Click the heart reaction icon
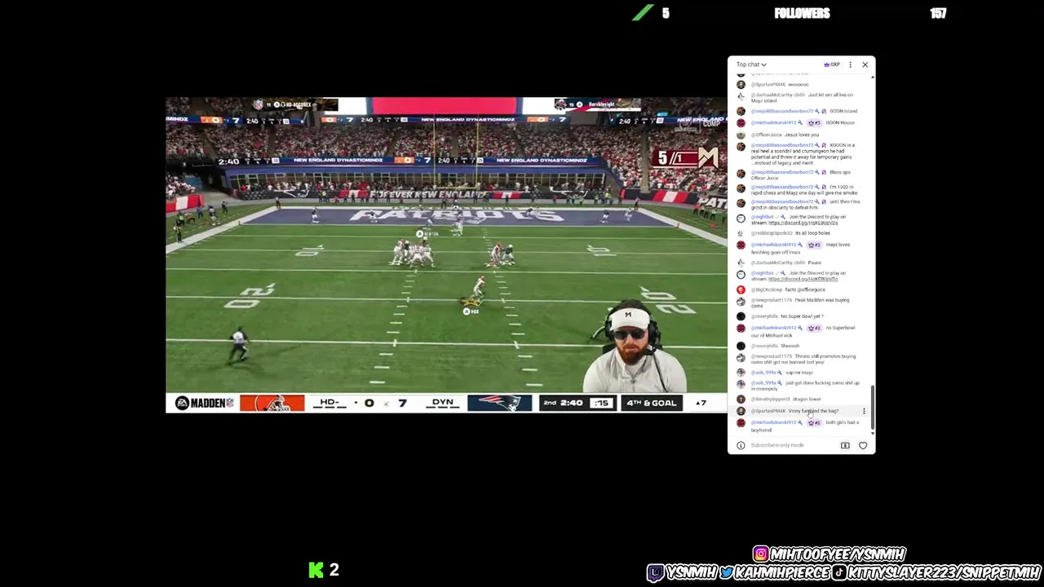This screenshot has height=587, width=1044. point(863,445)
